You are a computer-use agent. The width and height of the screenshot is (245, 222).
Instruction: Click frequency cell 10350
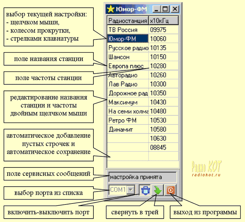pyautogui.click(x=163, y=93)
